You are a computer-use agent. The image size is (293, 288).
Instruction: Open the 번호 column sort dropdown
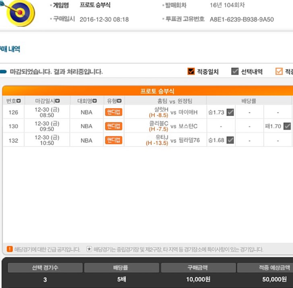(x=19, y=101)
